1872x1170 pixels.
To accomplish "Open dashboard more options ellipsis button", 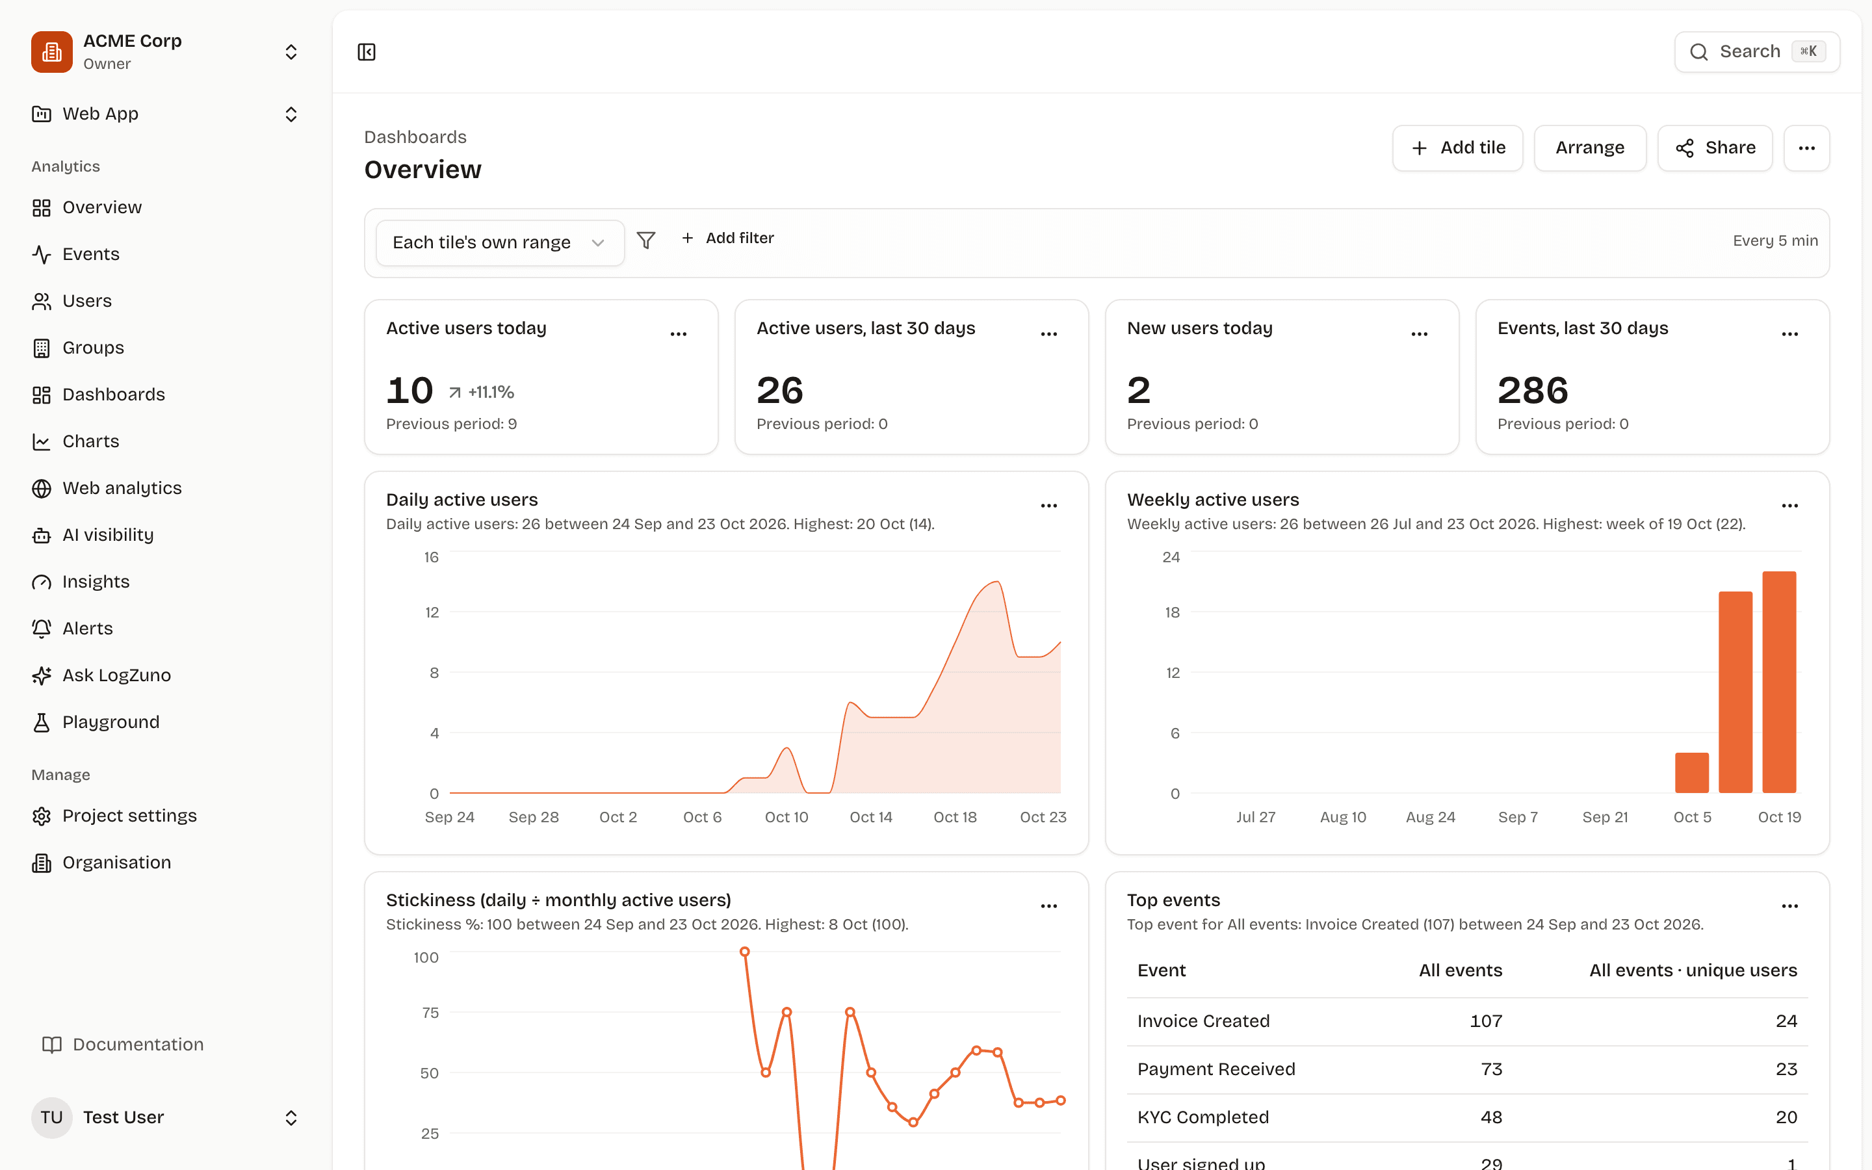I will coord(1807,148).
